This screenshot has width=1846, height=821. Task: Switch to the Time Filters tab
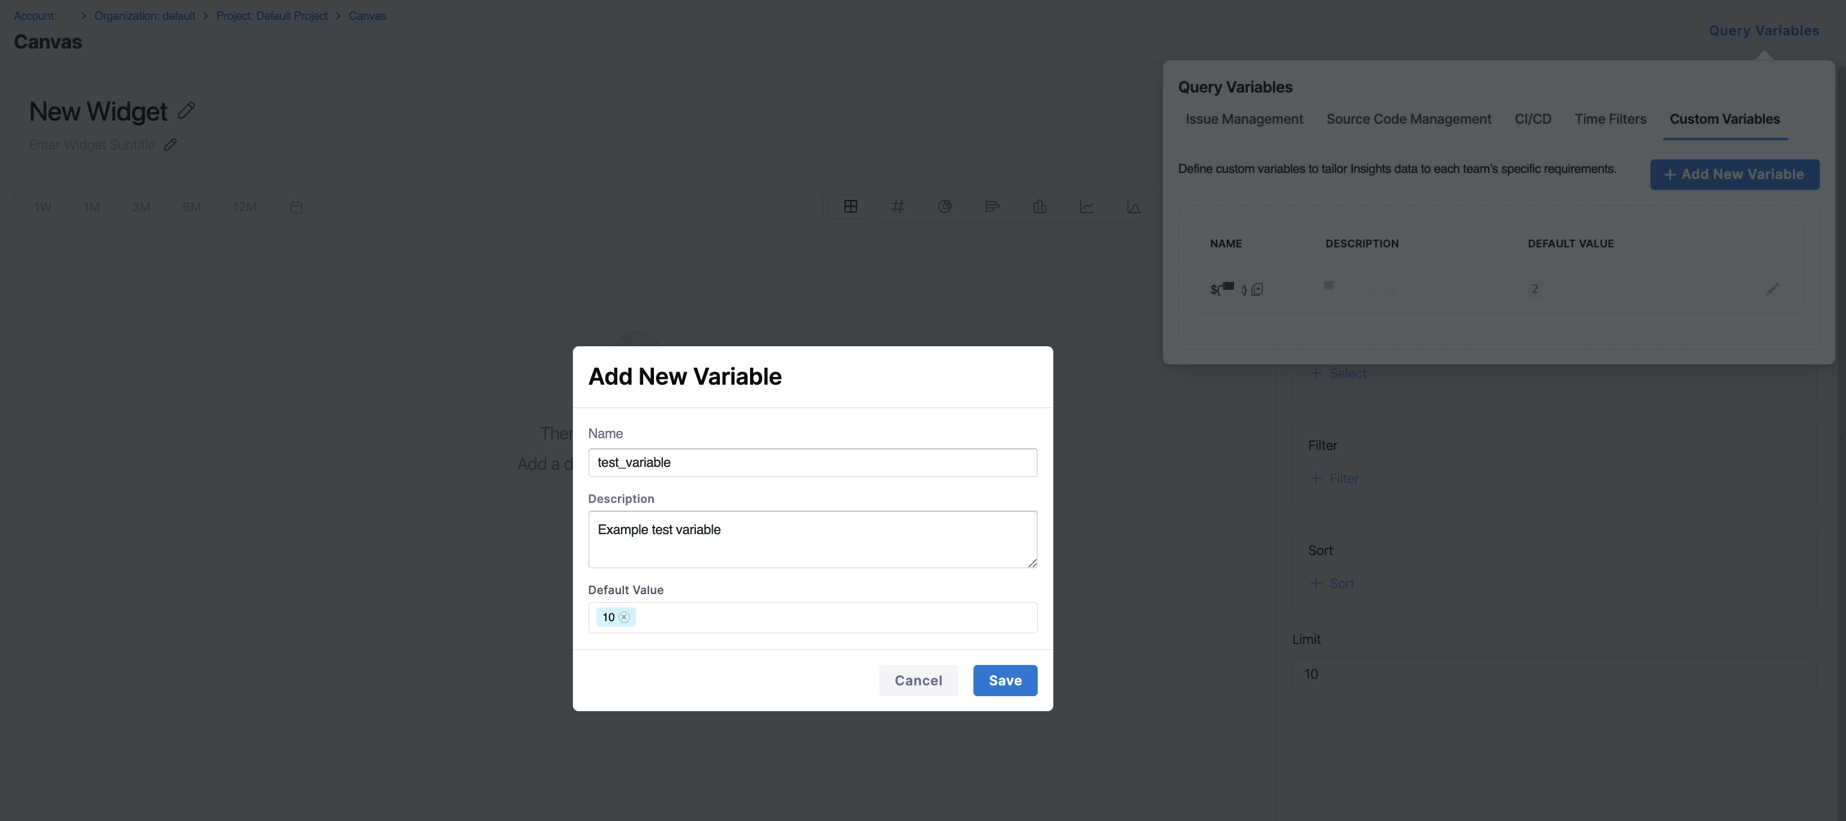[1609, 119]
